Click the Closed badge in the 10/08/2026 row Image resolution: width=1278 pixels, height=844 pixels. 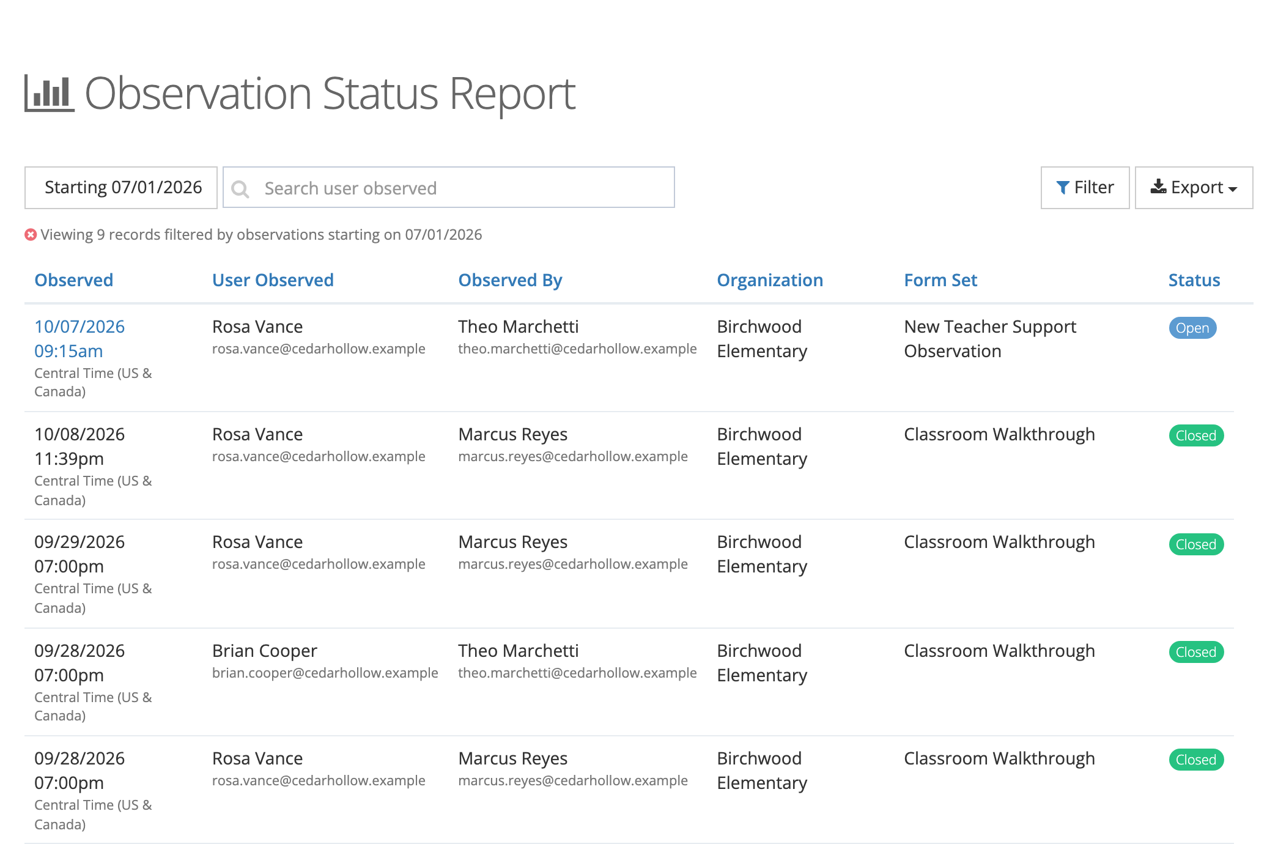[1196, 435]
